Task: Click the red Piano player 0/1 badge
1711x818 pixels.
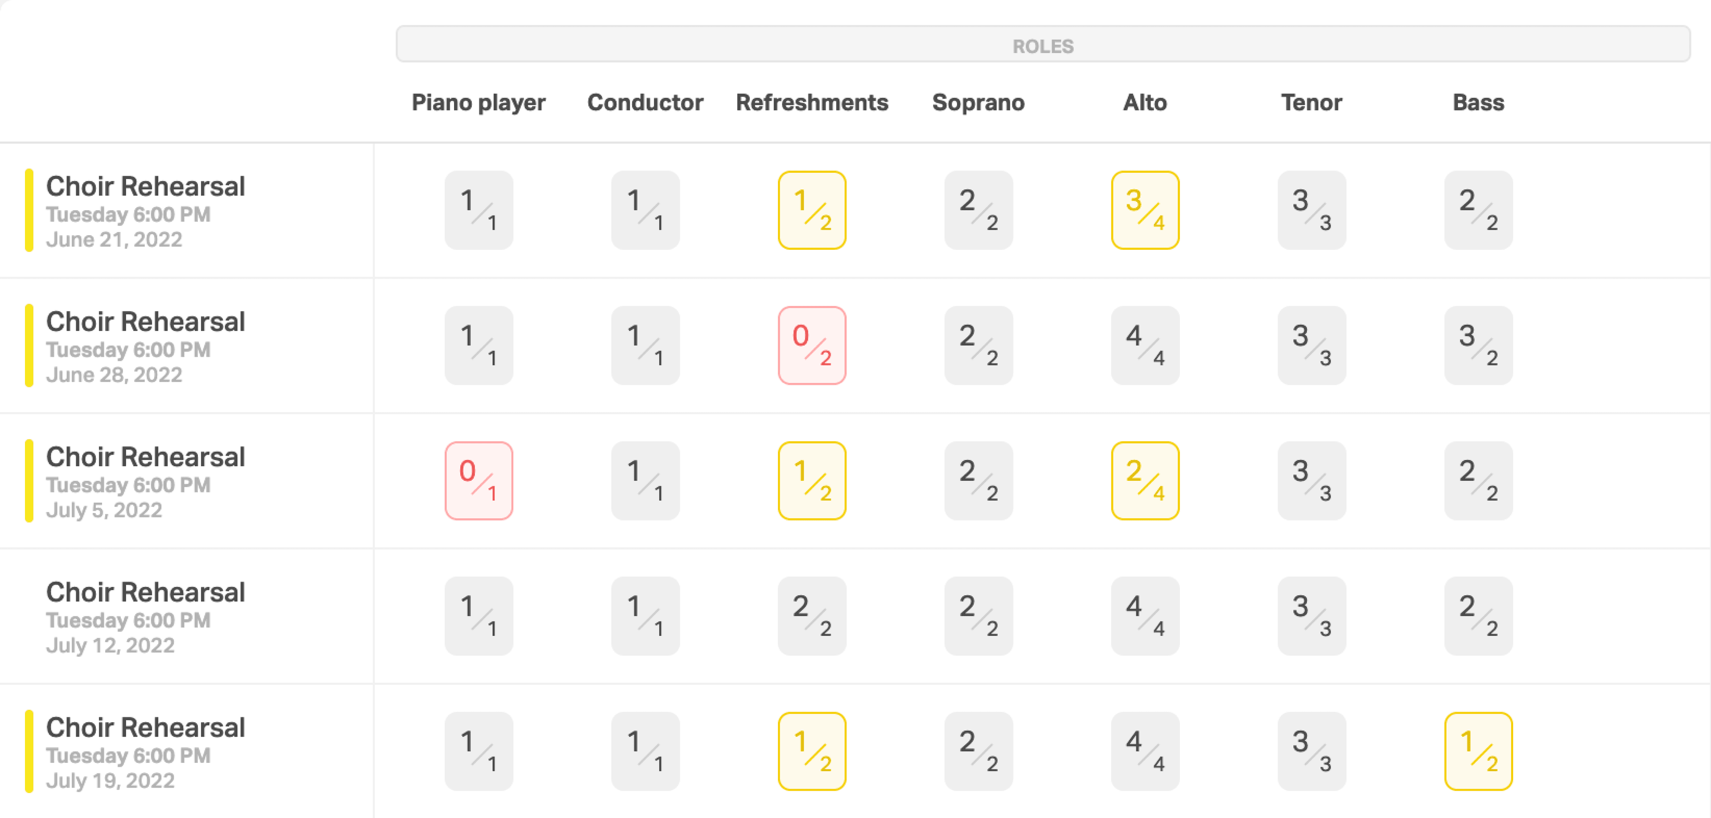Action: tap(478, 481)
